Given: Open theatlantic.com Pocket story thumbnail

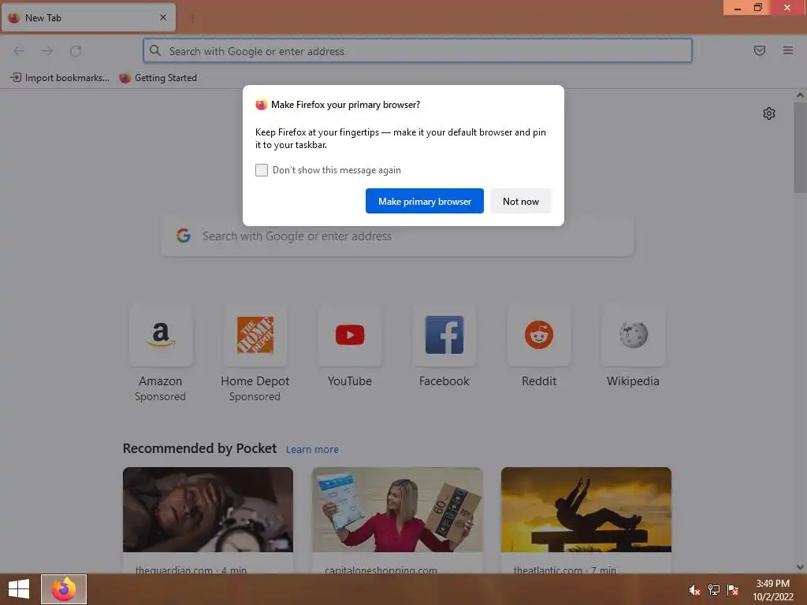Looking at the screenshot, I should 586,510.
